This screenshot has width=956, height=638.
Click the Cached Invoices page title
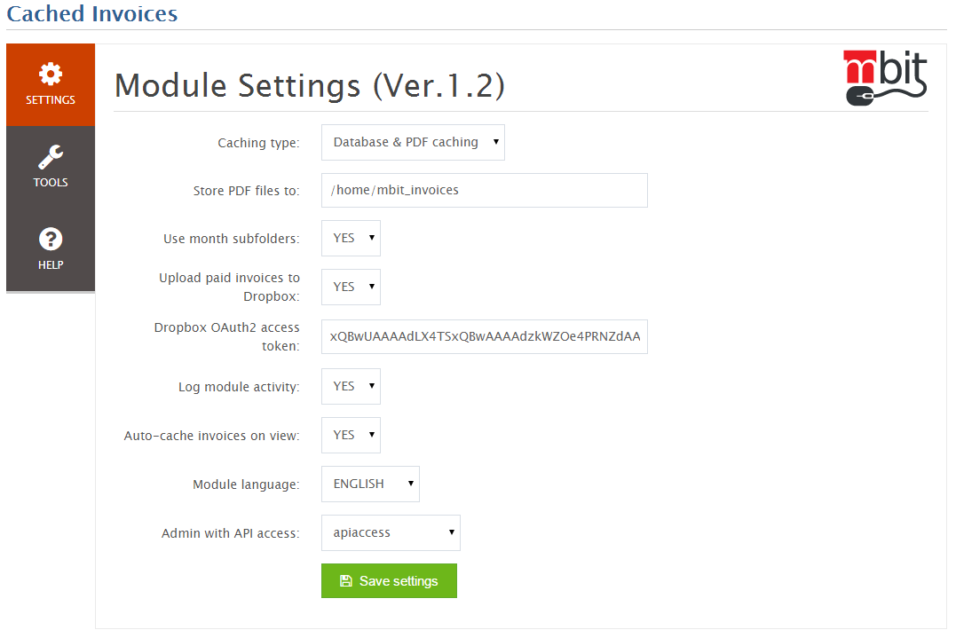point(91,14)
